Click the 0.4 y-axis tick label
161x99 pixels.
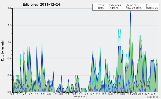coord(9,75)
